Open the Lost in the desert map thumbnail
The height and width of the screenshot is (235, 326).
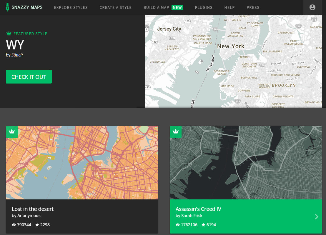tap(82, 163)
